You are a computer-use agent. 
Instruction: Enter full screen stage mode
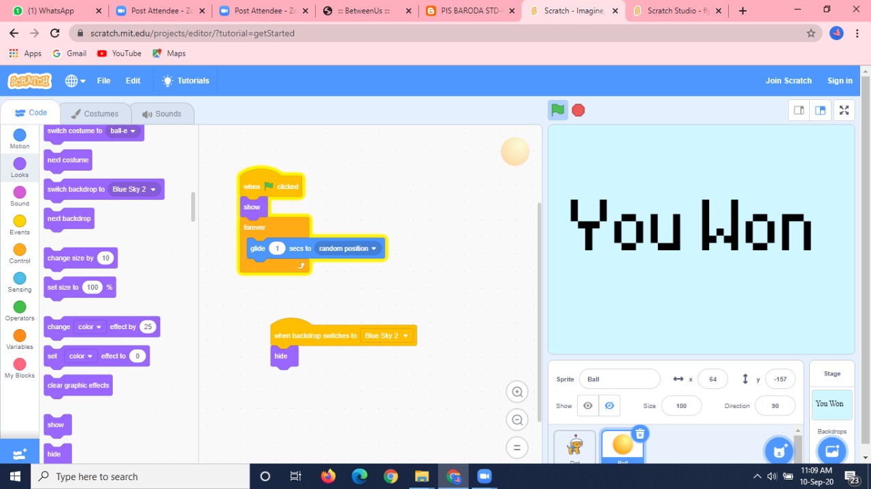point(844,109)
